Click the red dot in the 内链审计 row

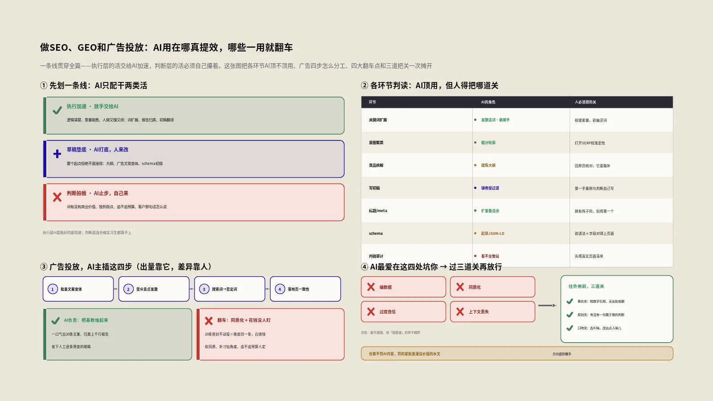tap(475, 256)
